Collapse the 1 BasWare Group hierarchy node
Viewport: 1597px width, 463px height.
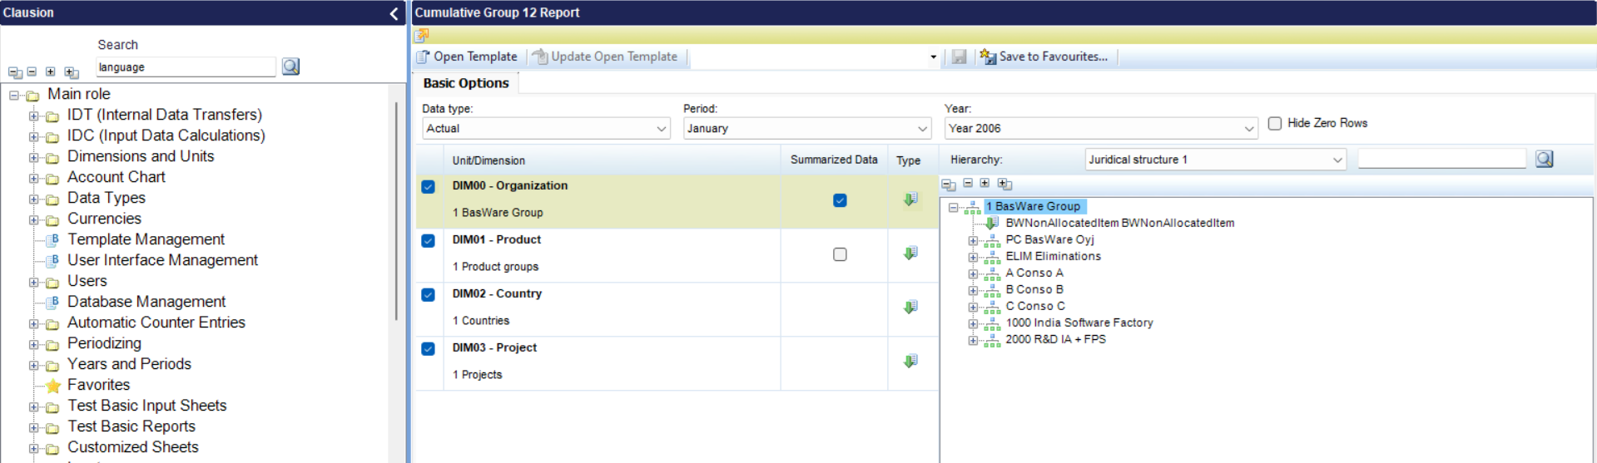click(954, 207)
